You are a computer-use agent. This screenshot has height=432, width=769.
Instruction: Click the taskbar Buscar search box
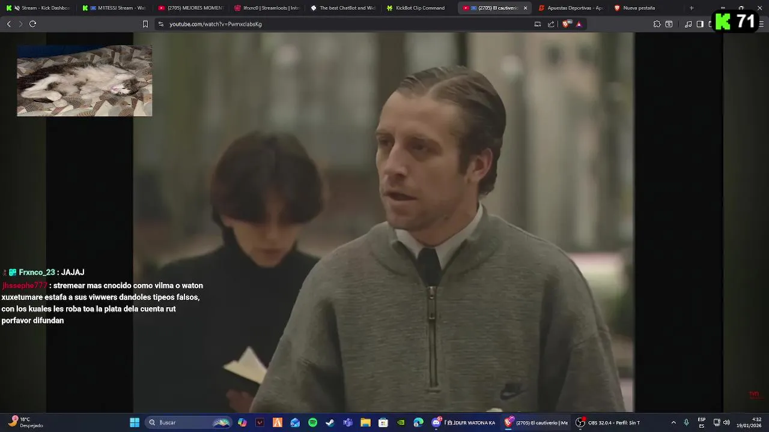point(189,422)
